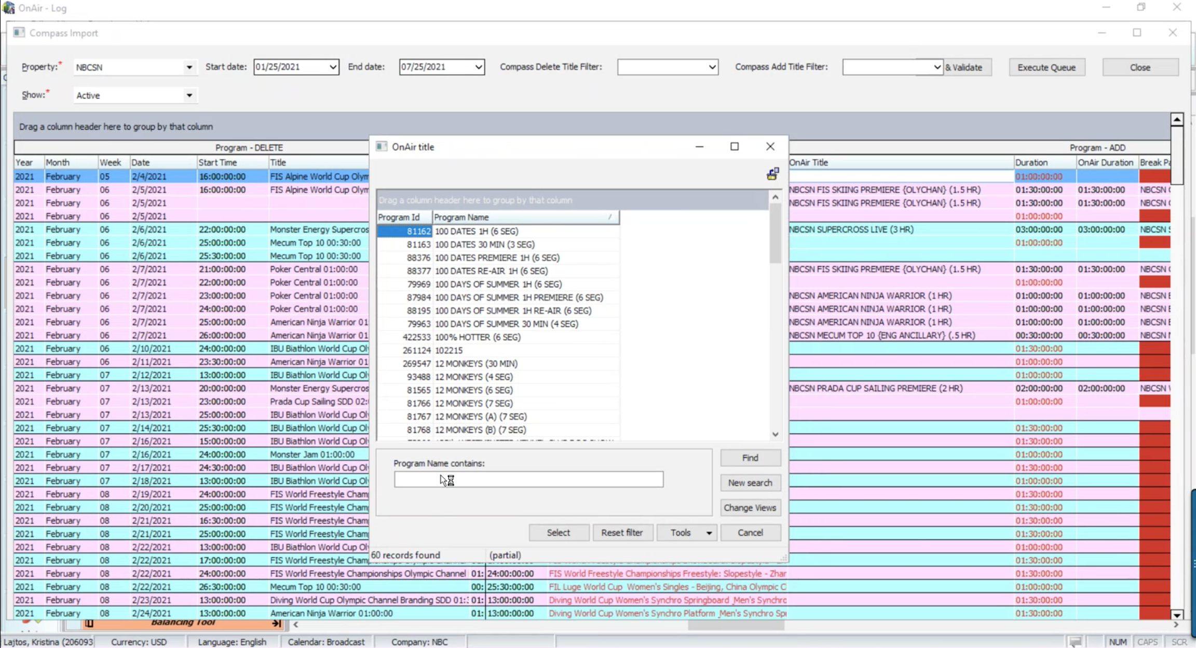Expand the Start date picker dropdown
The width and height of the screenshot is (1196, 648).
pyautogui.click(x=333, y=67)
